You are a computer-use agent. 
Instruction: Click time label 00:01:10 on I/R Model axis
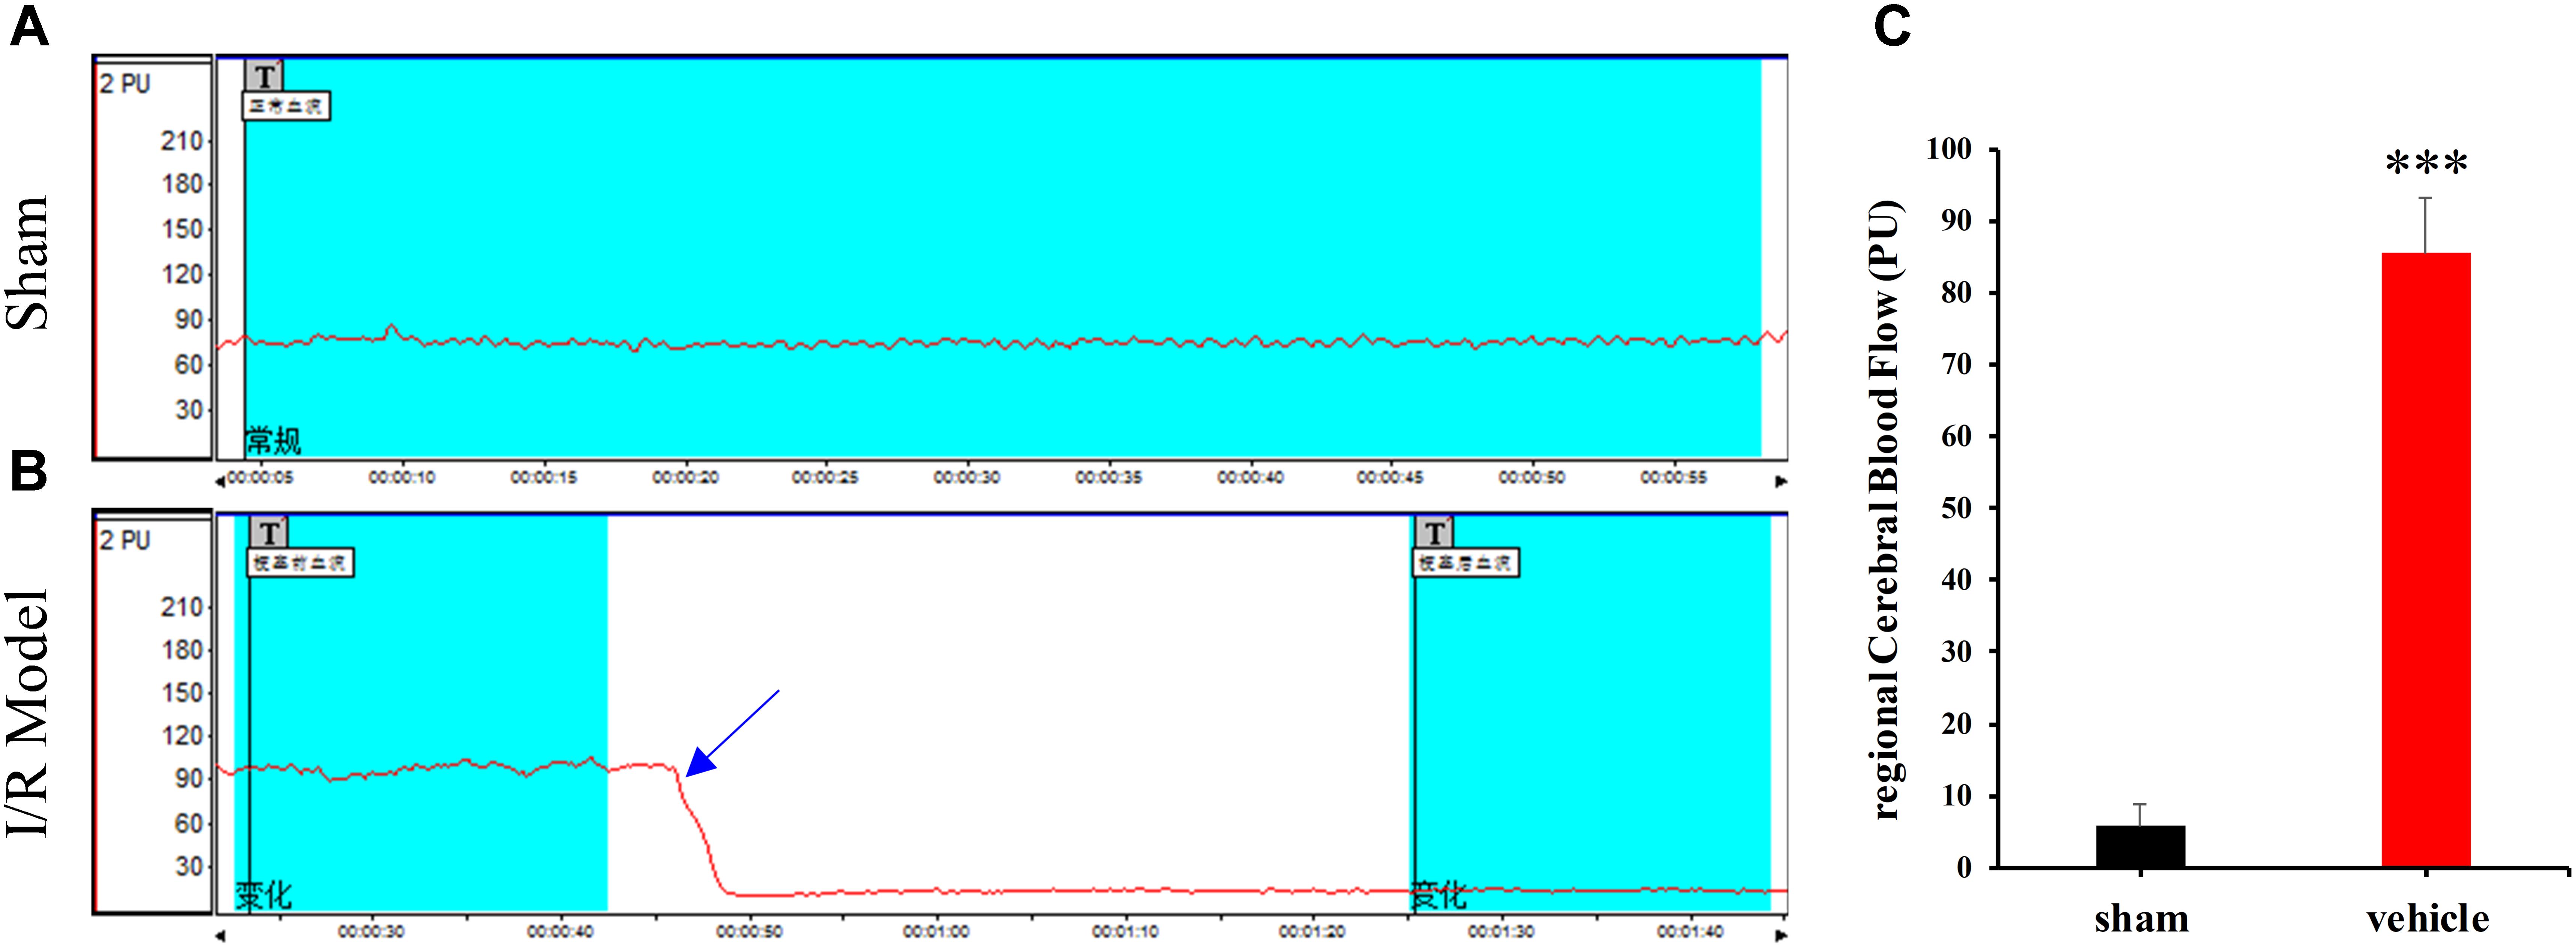tap(1125, 932)
